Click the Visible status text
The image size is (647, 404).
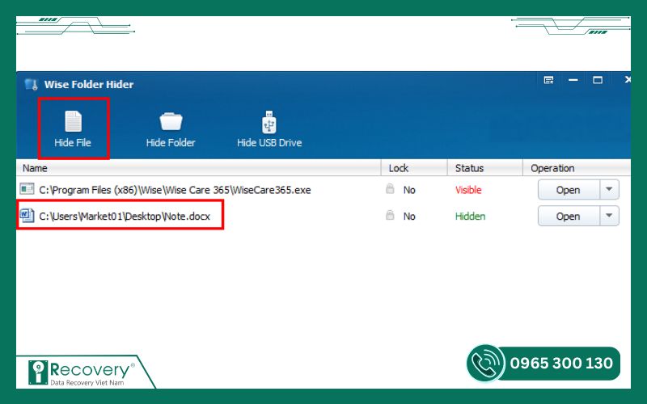tap(468, 190)
